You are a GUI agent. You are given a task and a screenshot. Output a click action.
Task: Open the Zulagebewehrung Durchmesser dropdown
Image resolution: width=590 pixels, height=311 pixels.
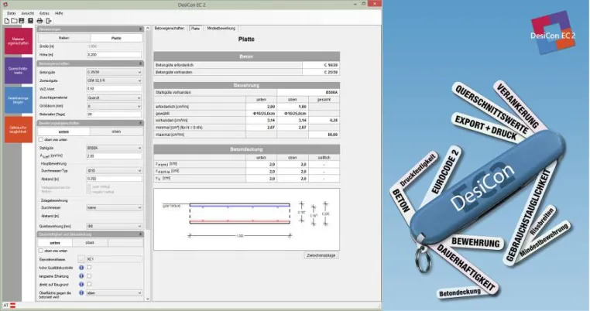tap(114, 207)
